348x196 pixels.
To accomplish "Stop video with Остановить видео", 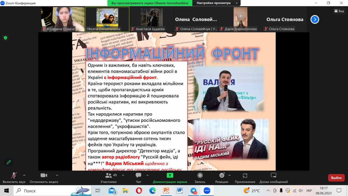I will click(x=44, y=178).
